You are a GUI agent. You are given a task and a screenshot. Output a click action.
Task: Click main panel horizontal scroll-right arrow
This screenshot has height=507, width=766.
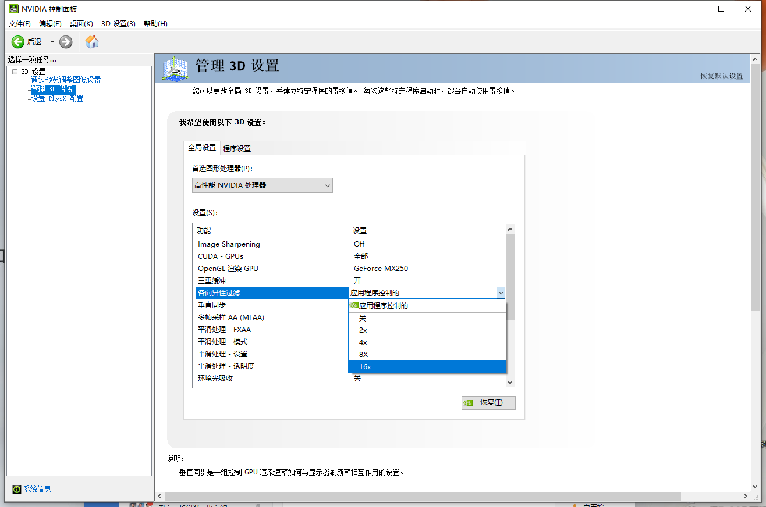pyautogui.click(x=746, y=496)
